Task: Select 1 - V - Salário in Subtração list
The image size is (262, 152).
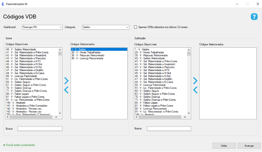Action: [142, 49]
